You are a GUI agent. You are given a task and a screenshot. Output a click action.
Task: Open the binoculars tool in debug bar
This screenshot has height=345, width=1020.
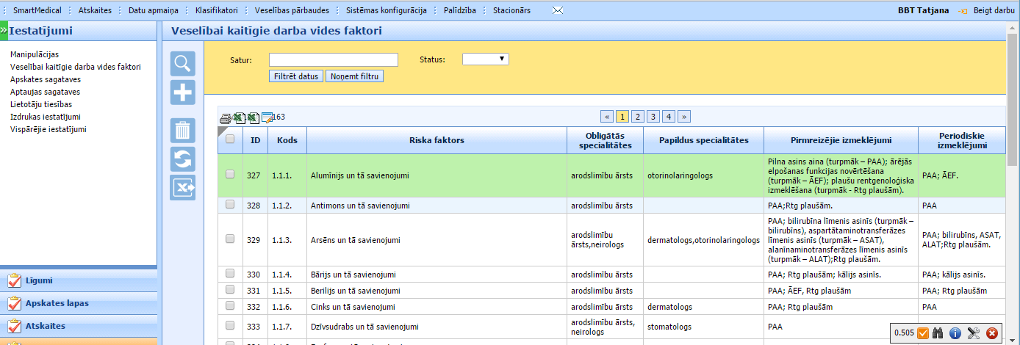coord(938,333)
